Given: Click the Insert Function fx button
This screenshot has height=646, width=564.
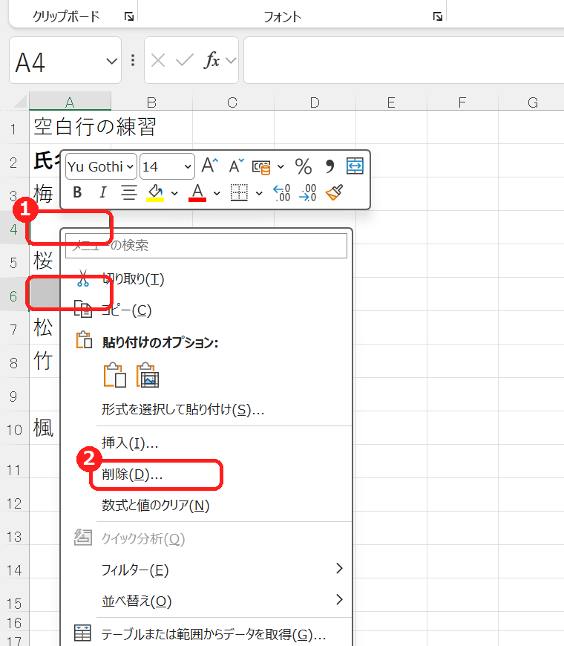Looking at the screenshot, I should click(x=211, y=61).
